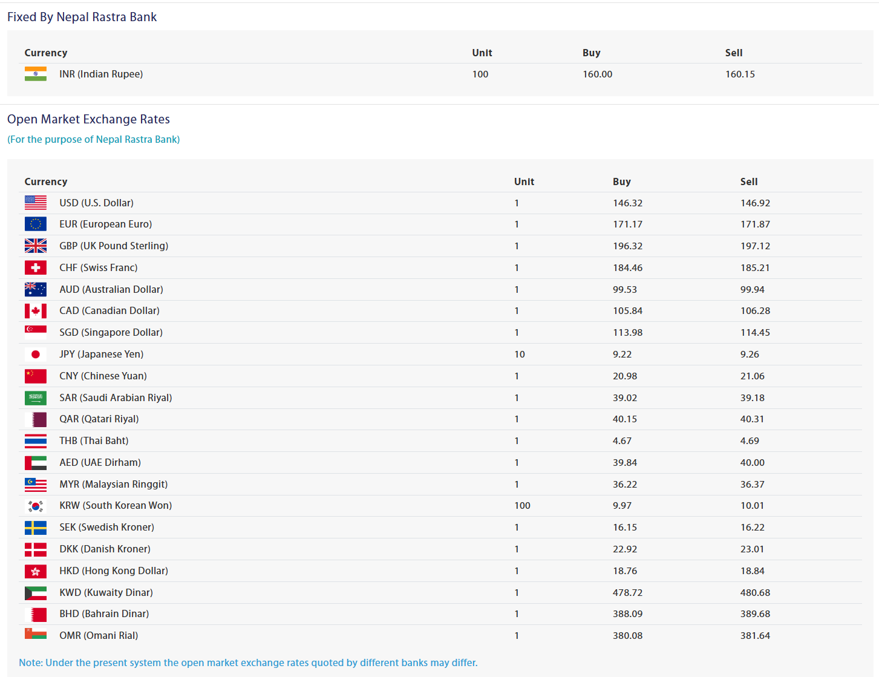Viewport: 879px width, 677px height.
Task: Click the INR sell rate 160.15
Action: [740, 74]
